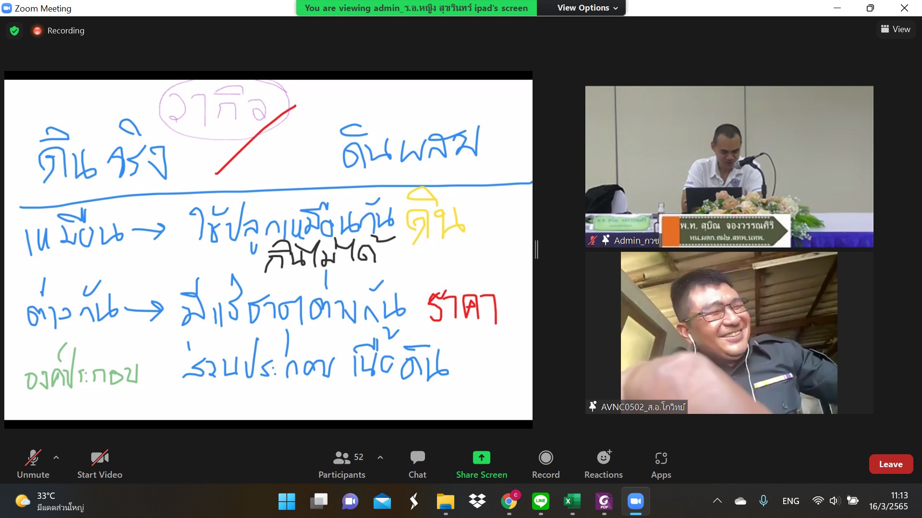Screen dimensions: 922x518
Task: Click the Share Screen button
Action: click(x=482, y=464)
